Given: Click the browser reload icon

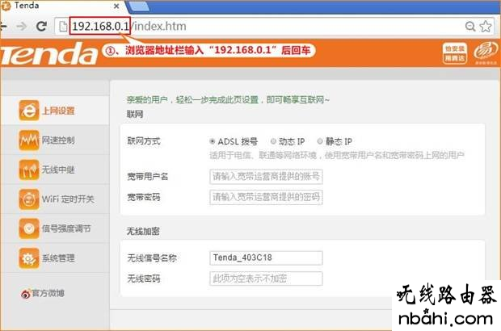Looking at the screenshot, I should tap(41, 26).
